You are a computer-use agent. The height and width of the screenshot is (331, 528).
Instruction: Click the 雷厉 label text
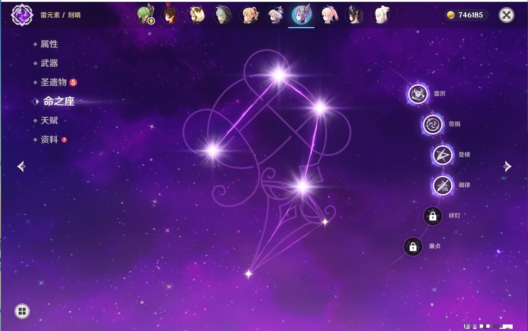coord(440,94)
